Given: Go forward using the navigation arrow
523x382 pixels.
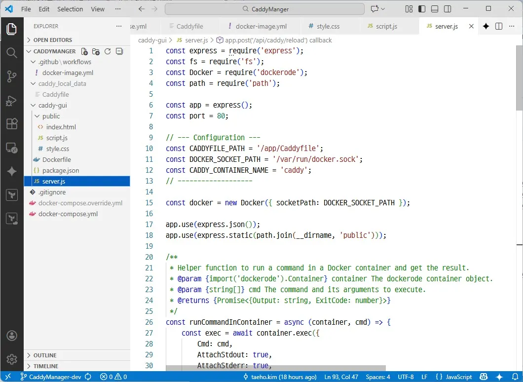Looking at the screenshot, I should click(x=154, y=9).
